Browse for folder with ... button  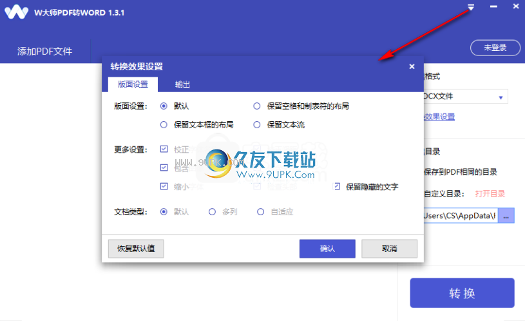[x=506, y=216]
